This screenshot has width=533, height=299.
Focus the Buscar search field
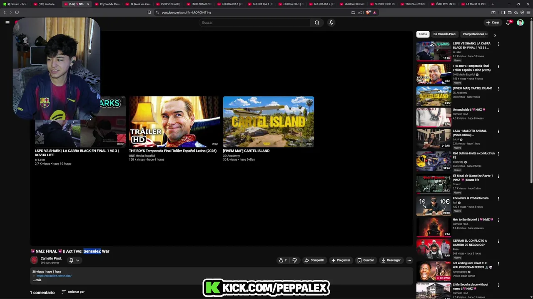point(254,22)
